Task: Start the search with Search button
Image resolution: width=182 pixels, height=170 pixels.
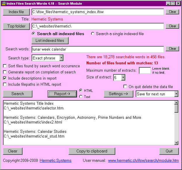Action: pyautogui.click(x=17, y=94)
